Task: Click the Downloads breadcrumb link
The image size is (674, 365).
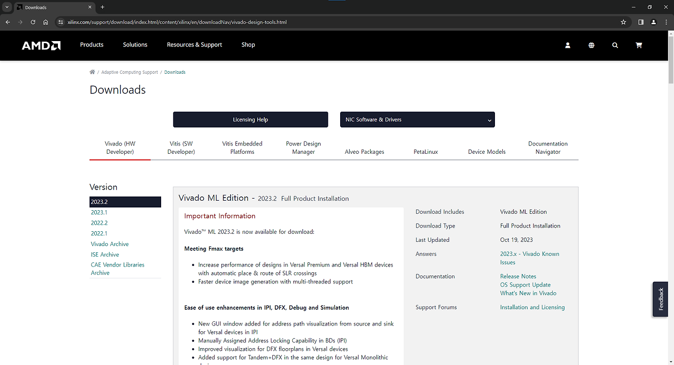Action: click(175, 72)
